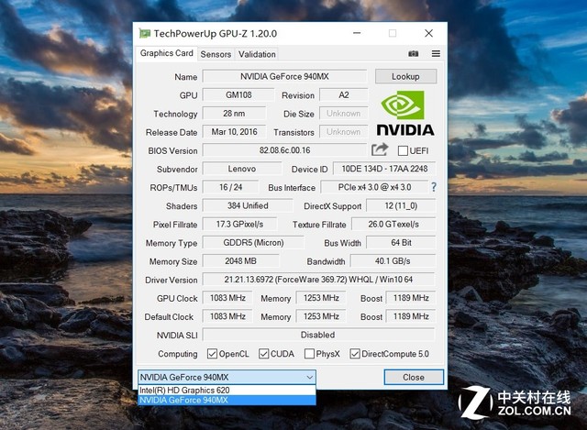Image resolution: width=587 pixels, height=430 pixels.
Task: Click the Bandwidth field 40.1 GB/s
Action: [393, 261]
